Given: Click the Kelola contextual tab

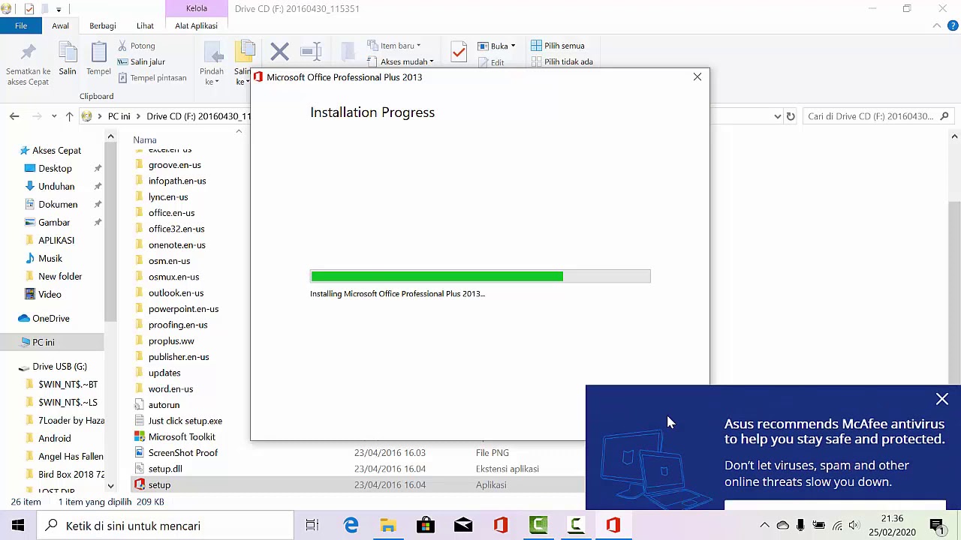Looking at the screenshot, I should [197, 8].
